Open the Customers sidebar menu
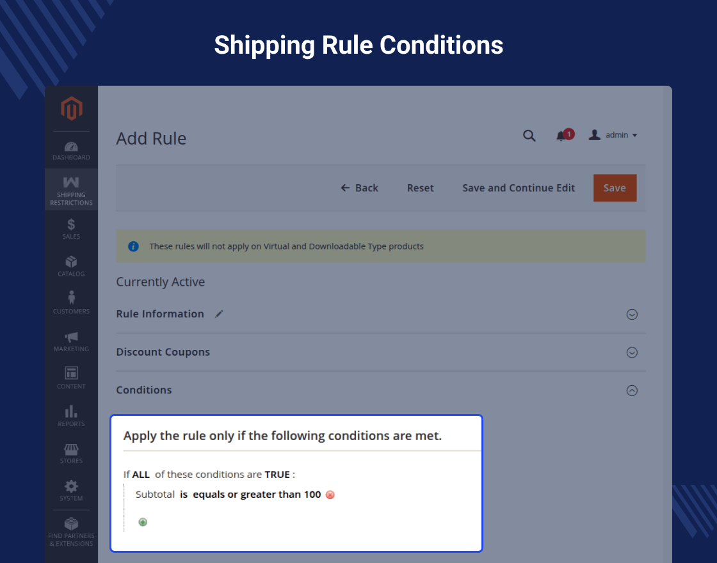Viewport: 717px width, 563px height. [x=71, y=303]
